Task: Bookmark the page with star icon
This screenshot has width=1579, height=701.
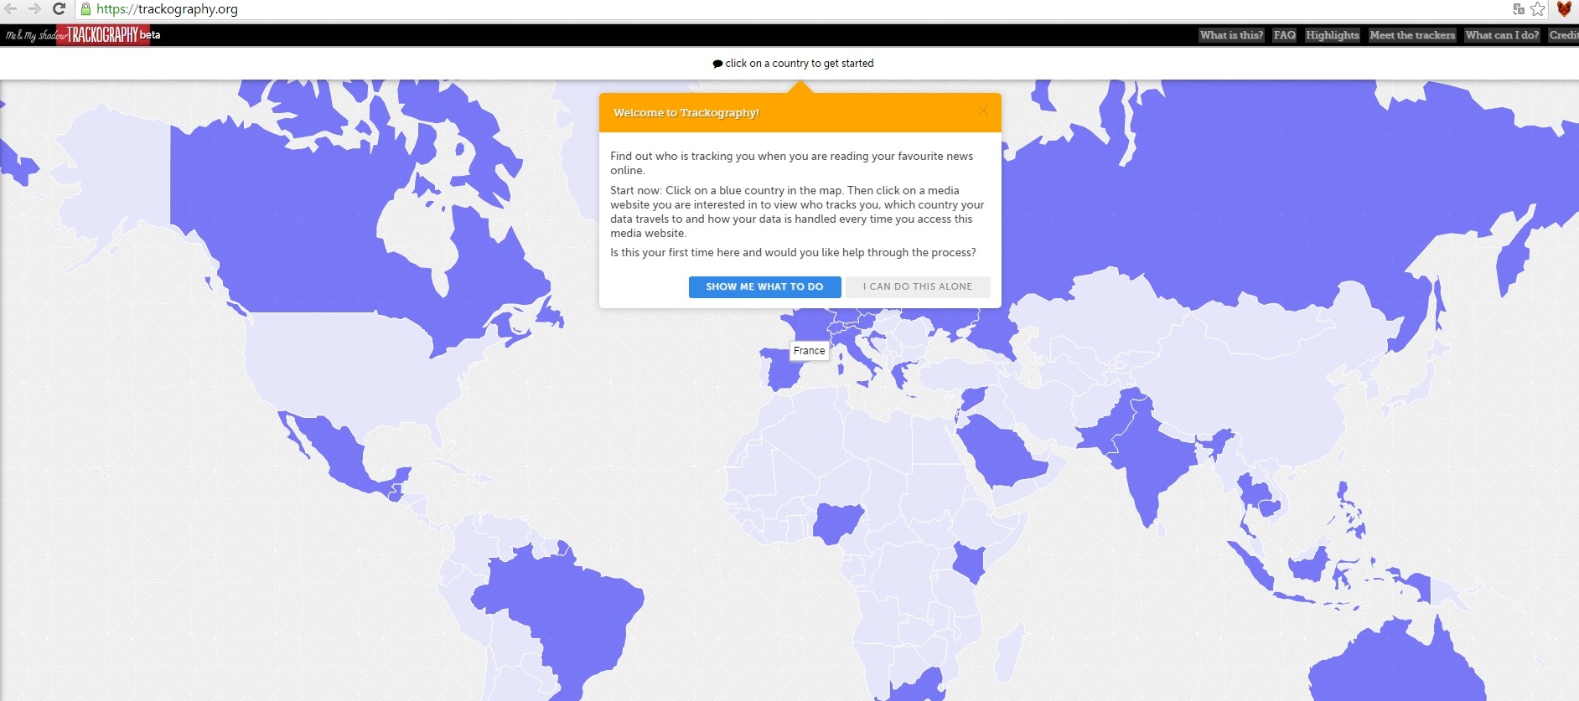Action: tap(1538, 9)
